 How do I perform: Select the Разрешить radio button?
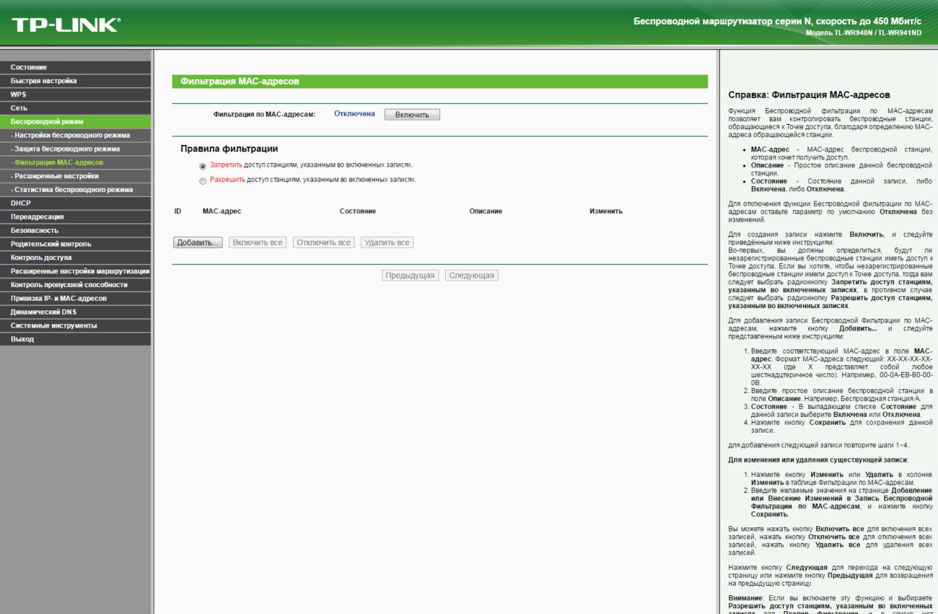[203, 181]
